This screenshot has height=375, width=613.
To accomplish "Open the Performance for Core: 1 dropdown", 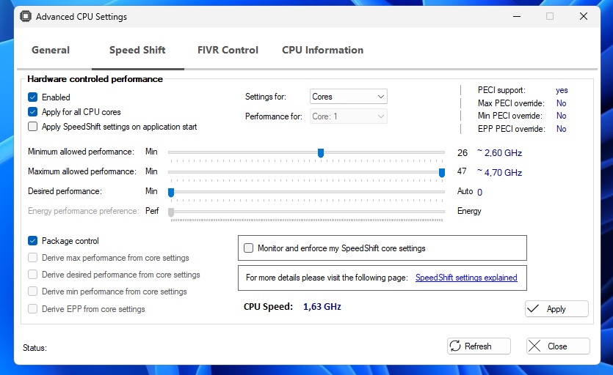I will click(348, 116).
